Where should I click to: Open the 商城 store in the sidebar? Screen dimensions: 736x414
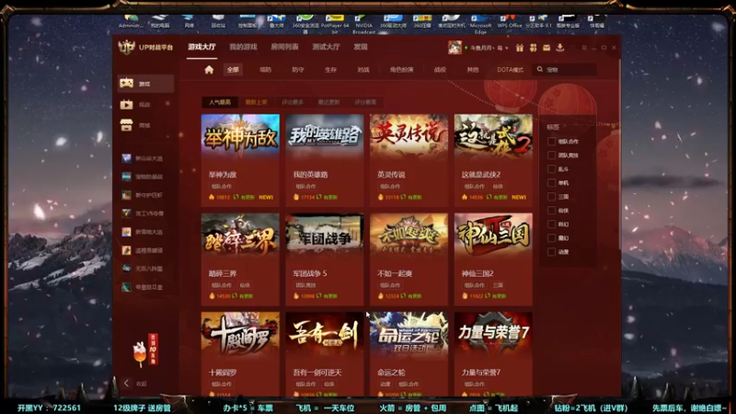click(x=145, y=125)
